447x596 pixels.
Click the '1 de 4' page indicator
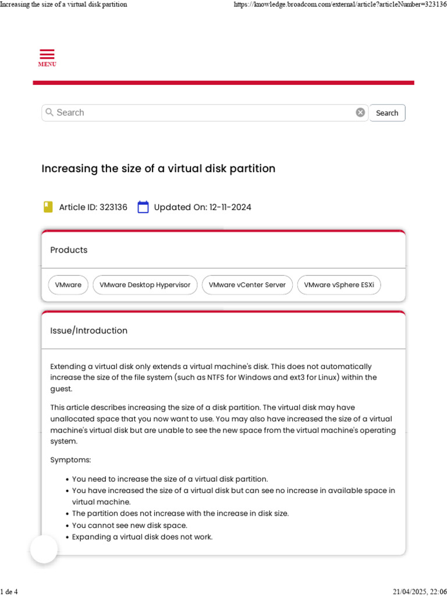pyautogui.click(x=9, y=591)
